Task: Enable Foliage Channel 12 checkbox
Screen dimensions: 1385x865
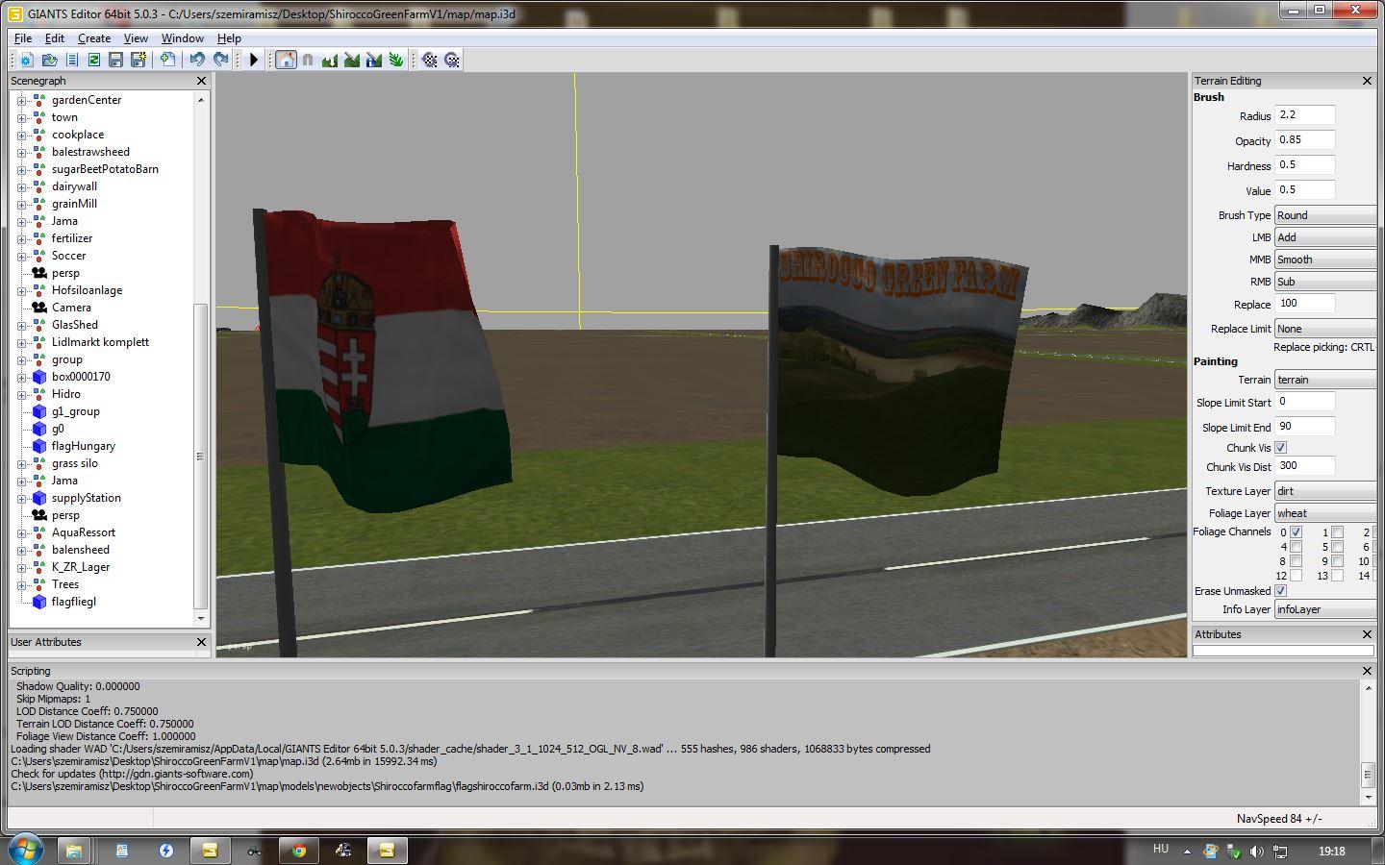Action: point(1296,576)
